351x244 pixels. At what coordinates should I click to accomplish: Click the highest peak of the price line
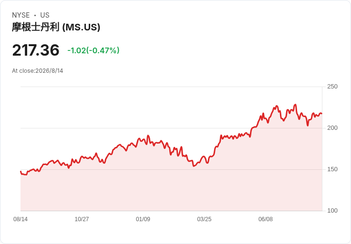[296, 105]
